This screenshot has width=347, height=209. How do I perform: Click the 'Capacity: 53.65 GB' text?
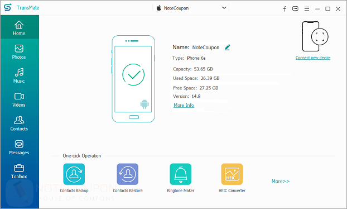click(193, 69)
